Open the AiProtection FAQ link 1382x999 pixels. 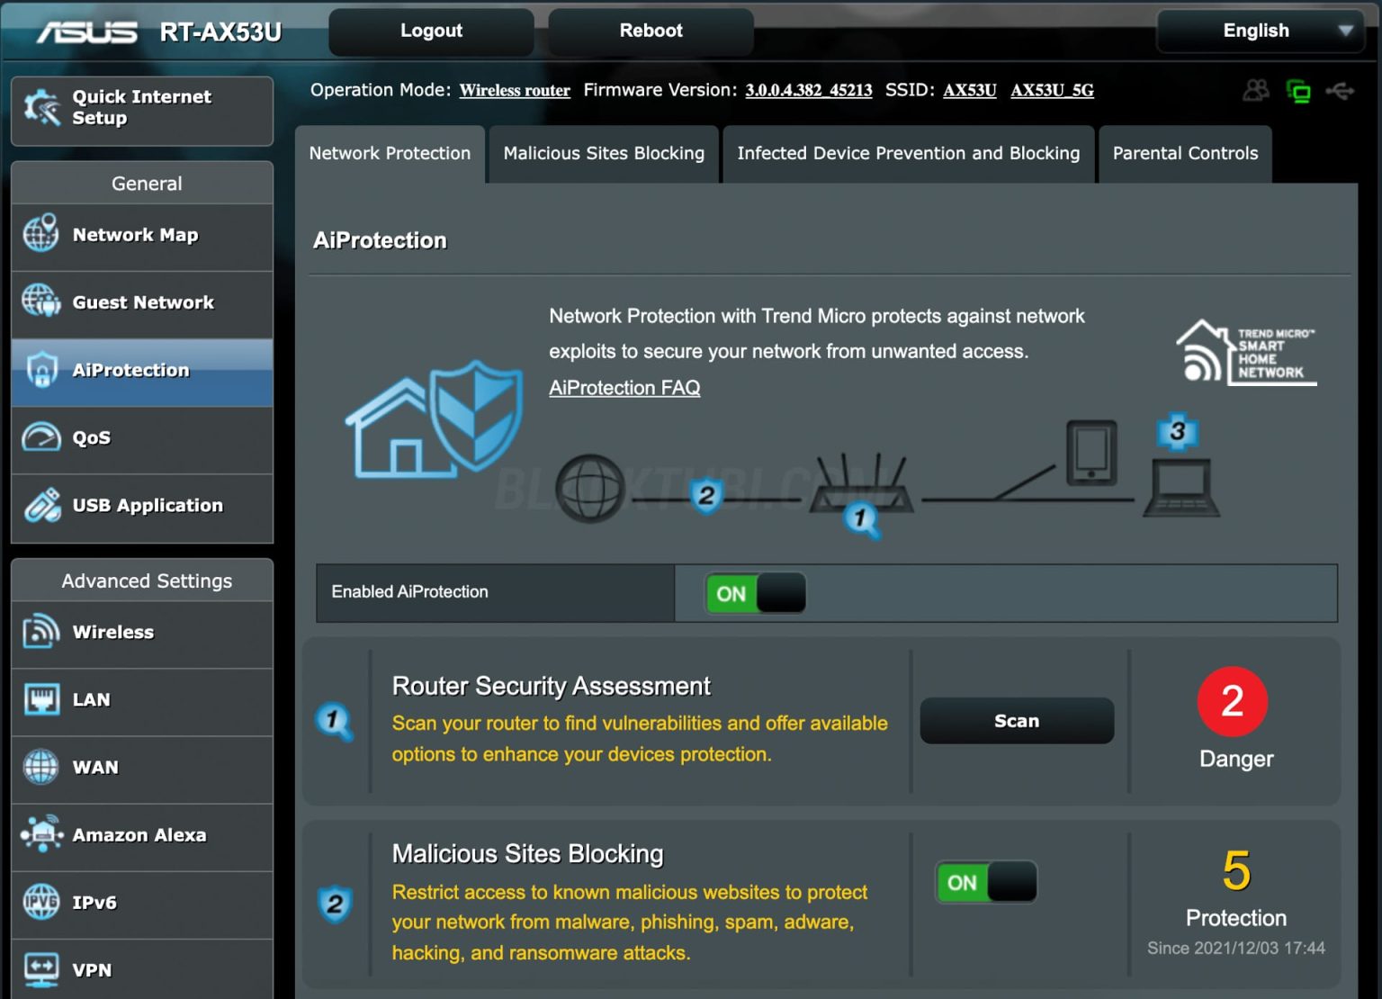pos(624,388)
